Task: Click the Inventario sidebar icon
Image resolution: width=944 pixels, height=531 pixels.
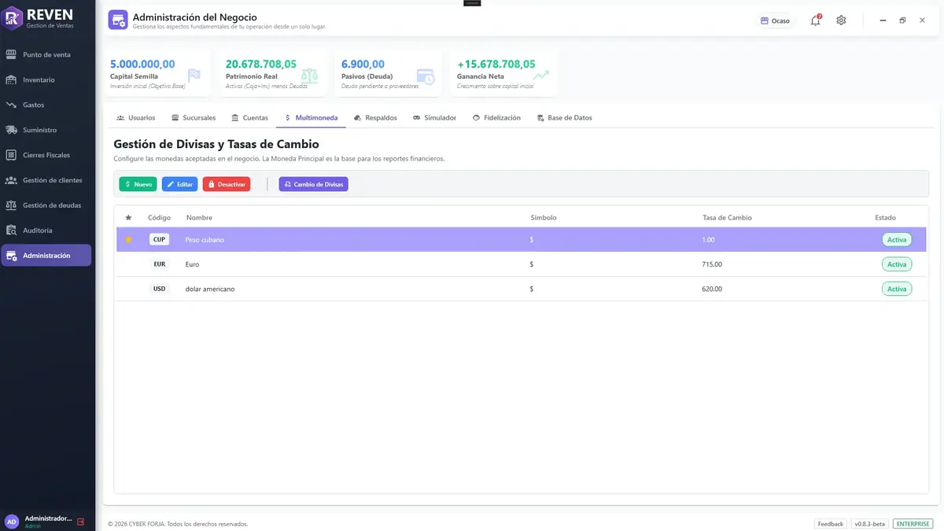Action: tap(11, 79)
